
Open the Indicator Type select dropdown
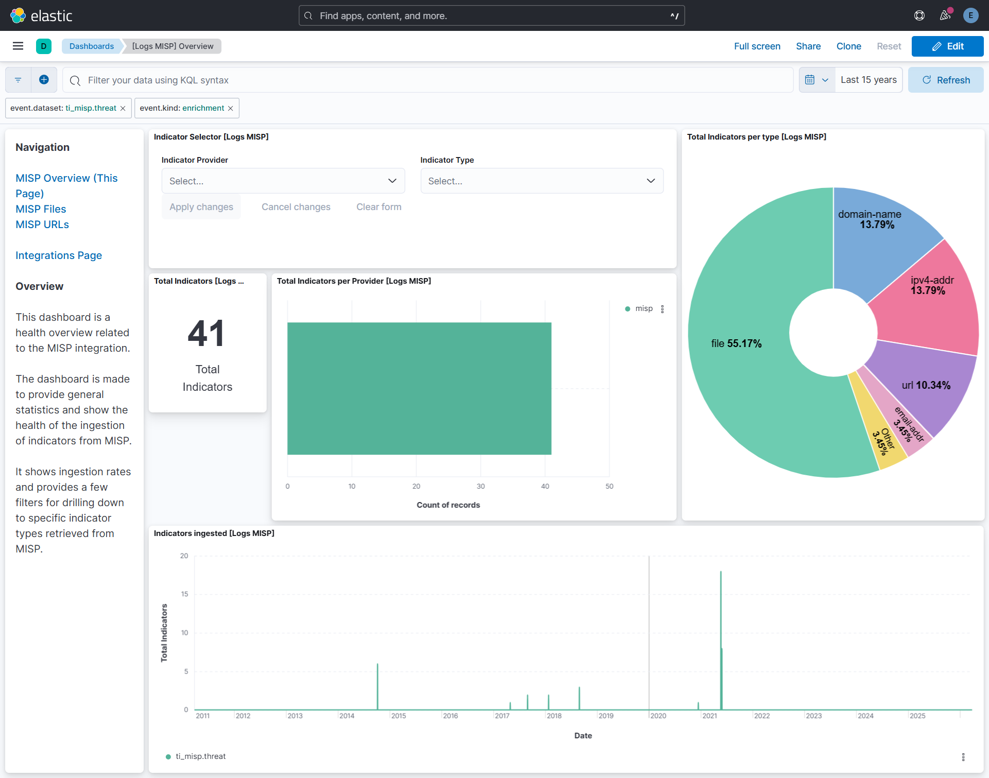click(x=541, y=181)
